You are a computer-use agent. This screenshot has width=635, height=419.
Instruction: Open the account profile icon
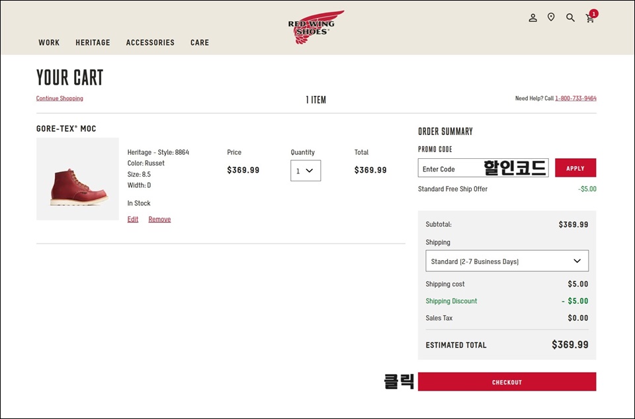click(533, 17)
